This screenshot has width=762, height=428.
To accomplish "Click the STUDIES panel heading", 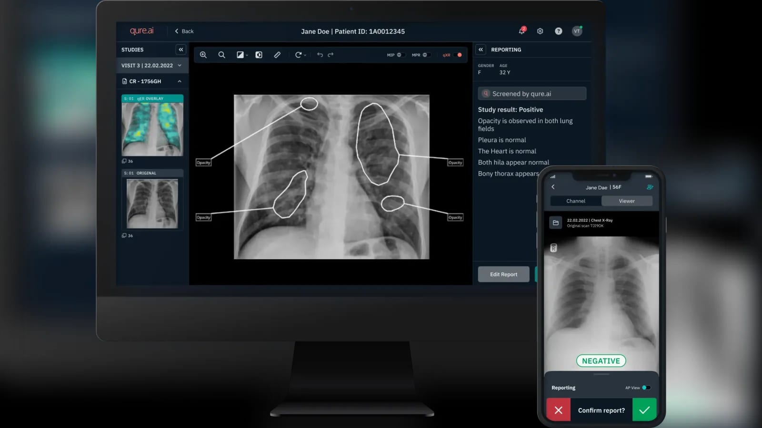I will click(132, 49).
